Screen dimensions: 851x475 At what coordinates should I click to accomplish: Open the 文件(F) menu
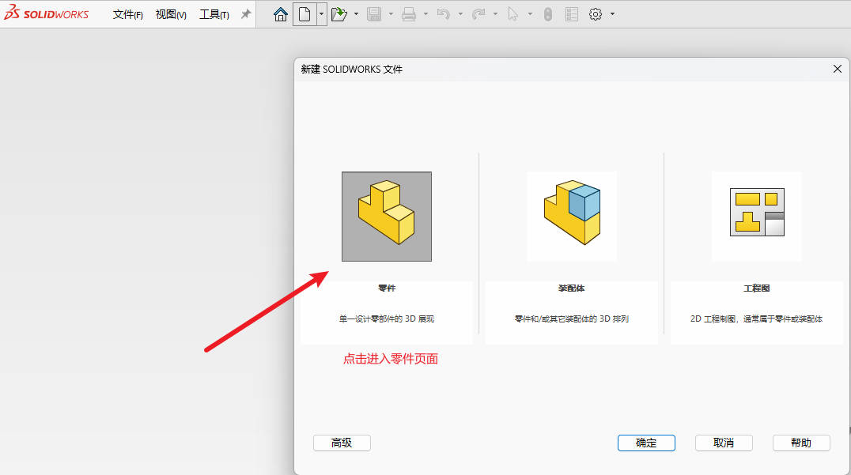(127, 15)
